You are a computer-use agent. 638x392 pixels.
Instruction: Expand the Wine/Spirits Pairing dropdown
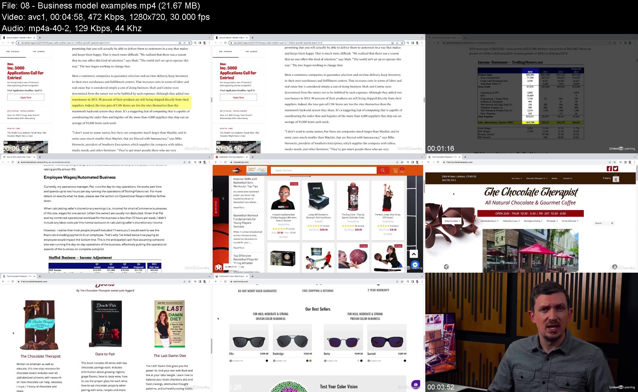tap(533, 221)
